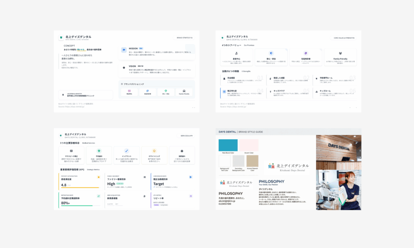The image size is (414, 248).
Task: Pick the blue Main Brand Color swatch
Action: (228, 145)
